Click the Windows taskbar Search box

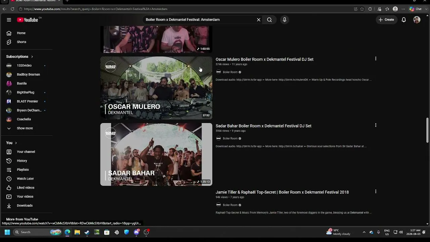coord(37,232)
